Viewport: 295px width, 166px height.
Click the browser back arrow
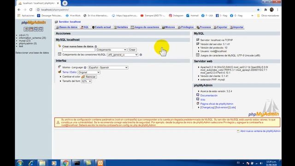click(x=19, y=10)
